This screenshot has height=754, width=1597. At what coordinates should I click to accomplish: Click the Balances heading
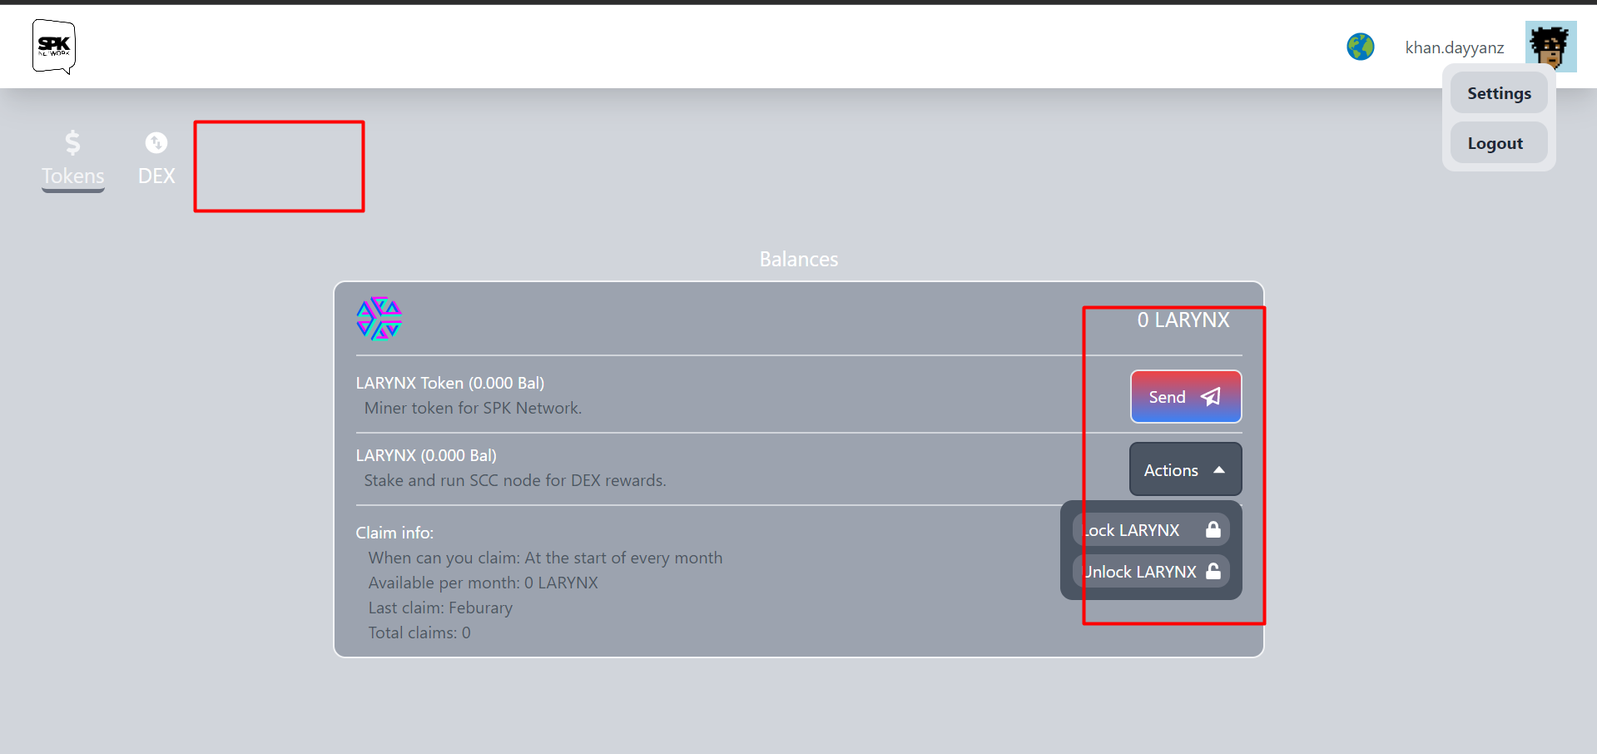coord(799,259)
